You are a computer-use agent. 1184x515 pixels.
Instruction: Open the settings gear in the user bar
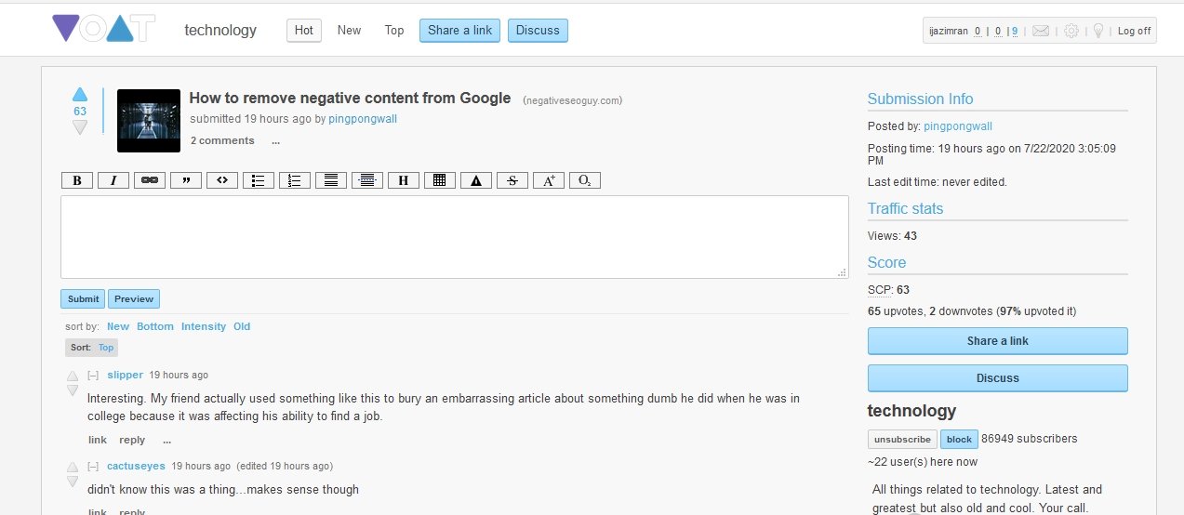pos(1071,31)
